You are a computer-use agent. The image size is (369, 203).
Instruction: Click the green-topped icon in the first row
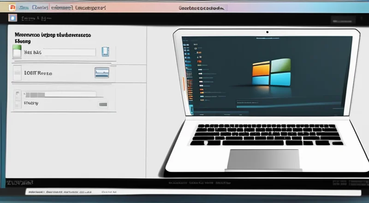pos(17,52)
